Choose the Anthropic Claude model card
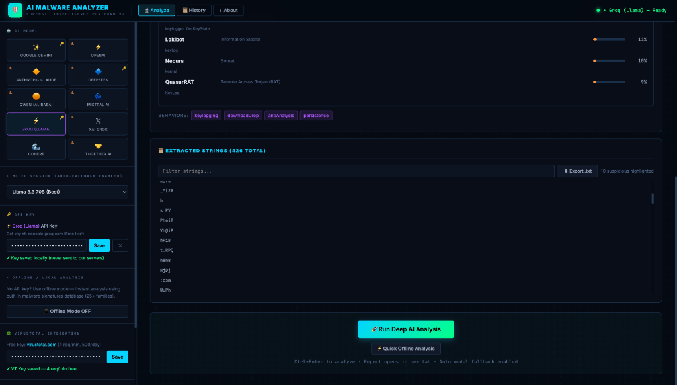The image size is (677, 385). tap(36, 74)
